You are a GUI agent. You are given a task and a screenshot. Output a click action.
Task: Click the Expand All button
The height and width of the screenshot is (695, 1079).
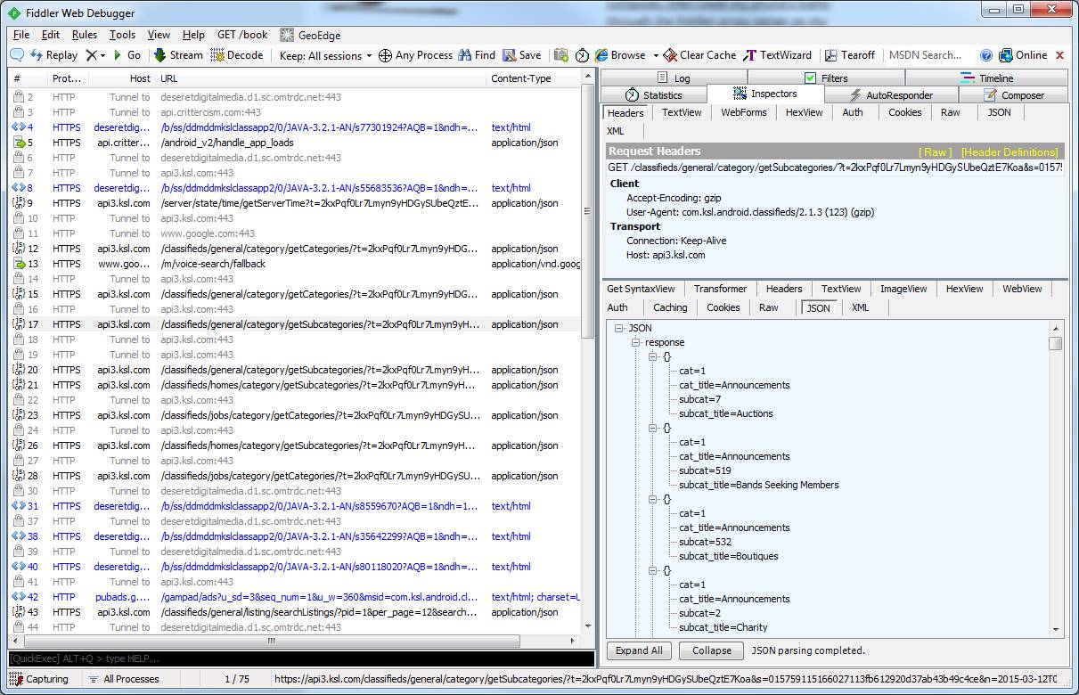coord(639,650)
